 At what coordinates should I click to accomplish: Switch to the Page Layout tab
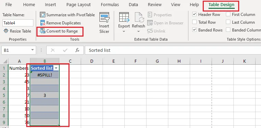click(78, 4)
